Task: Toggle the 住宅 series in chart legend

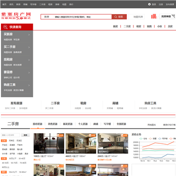Action: coord(143,139)
